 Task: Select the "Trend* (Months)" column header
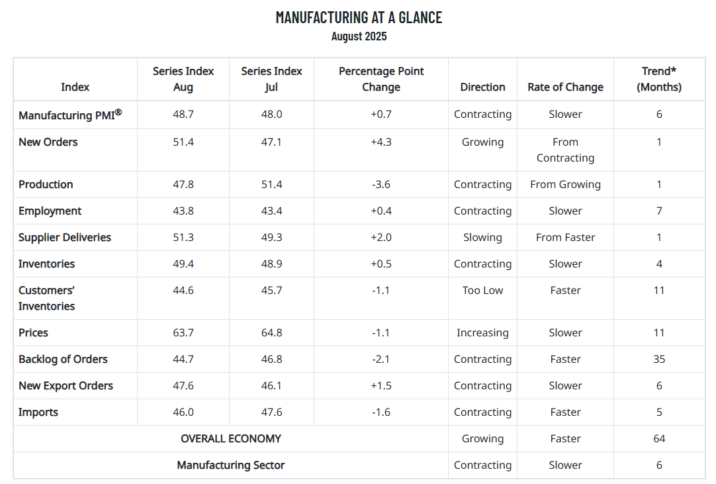(x=659, y=79)
